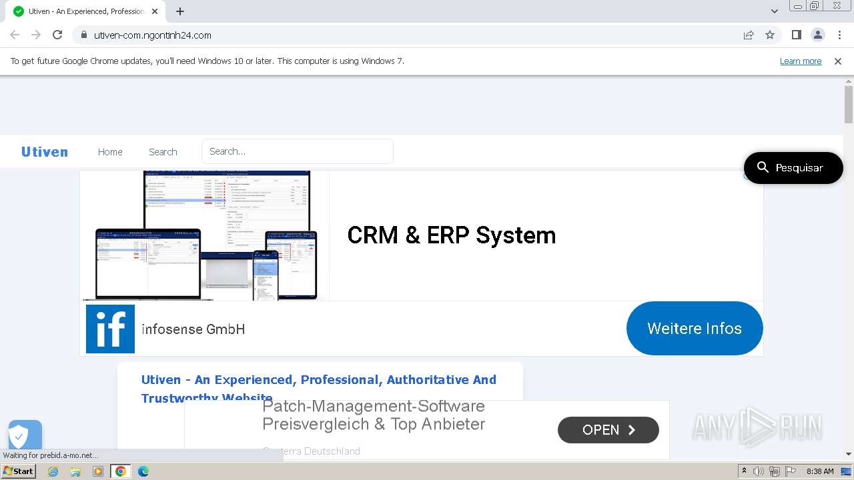
Task: Follow the Learn more link
Action: 801,61
